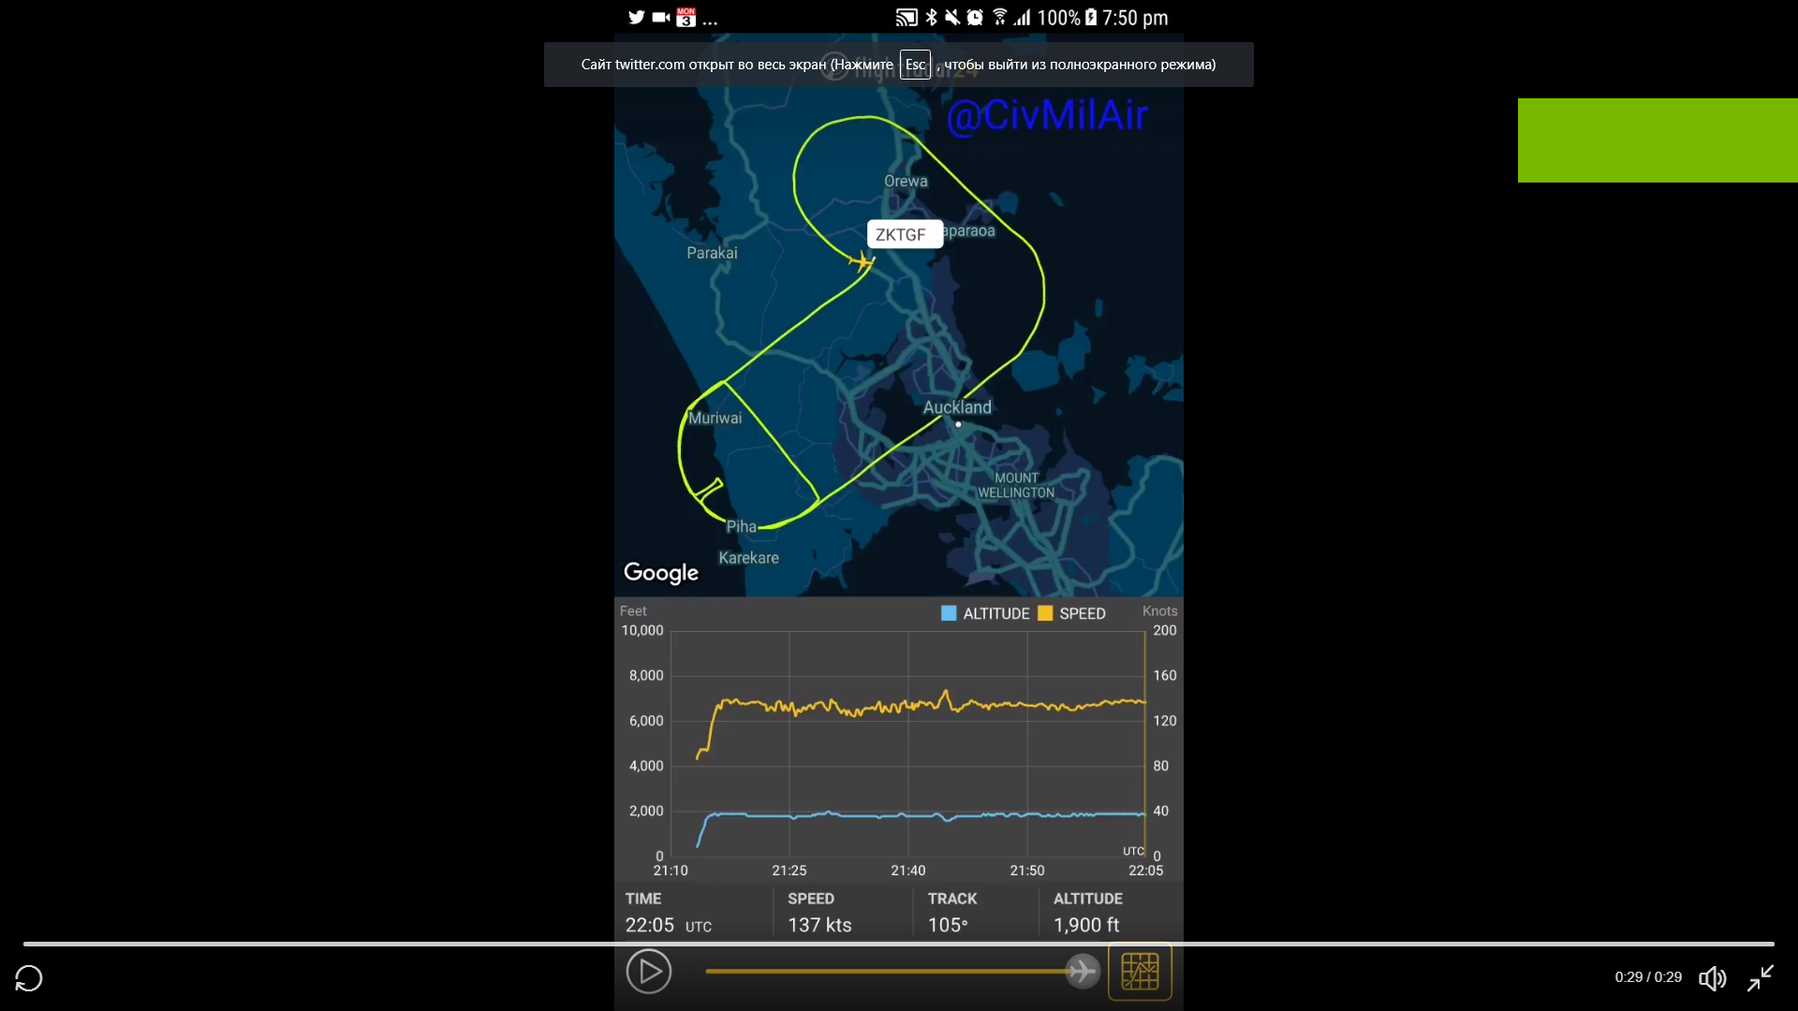The height and width of the screenshot is (1011, 1798).
Task: Click the 8,000 feet axis label
Action: click(646, 676)
